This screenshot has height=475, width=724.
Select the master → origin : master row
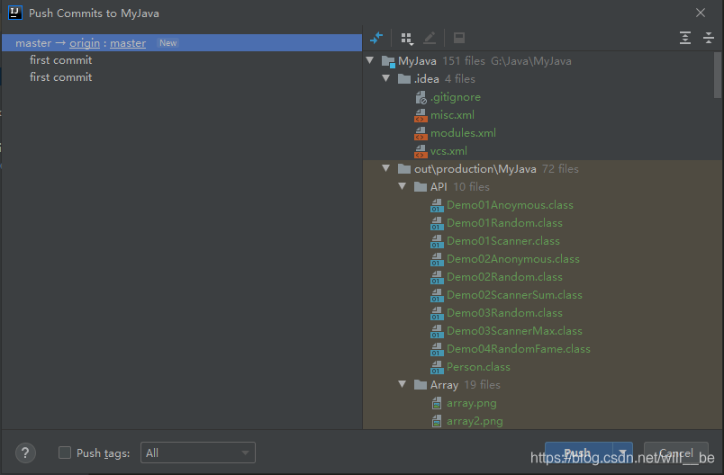coord(182,43)
